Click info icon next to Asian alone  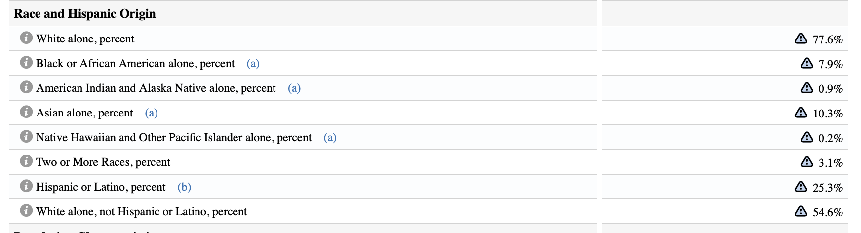(26, 112)
